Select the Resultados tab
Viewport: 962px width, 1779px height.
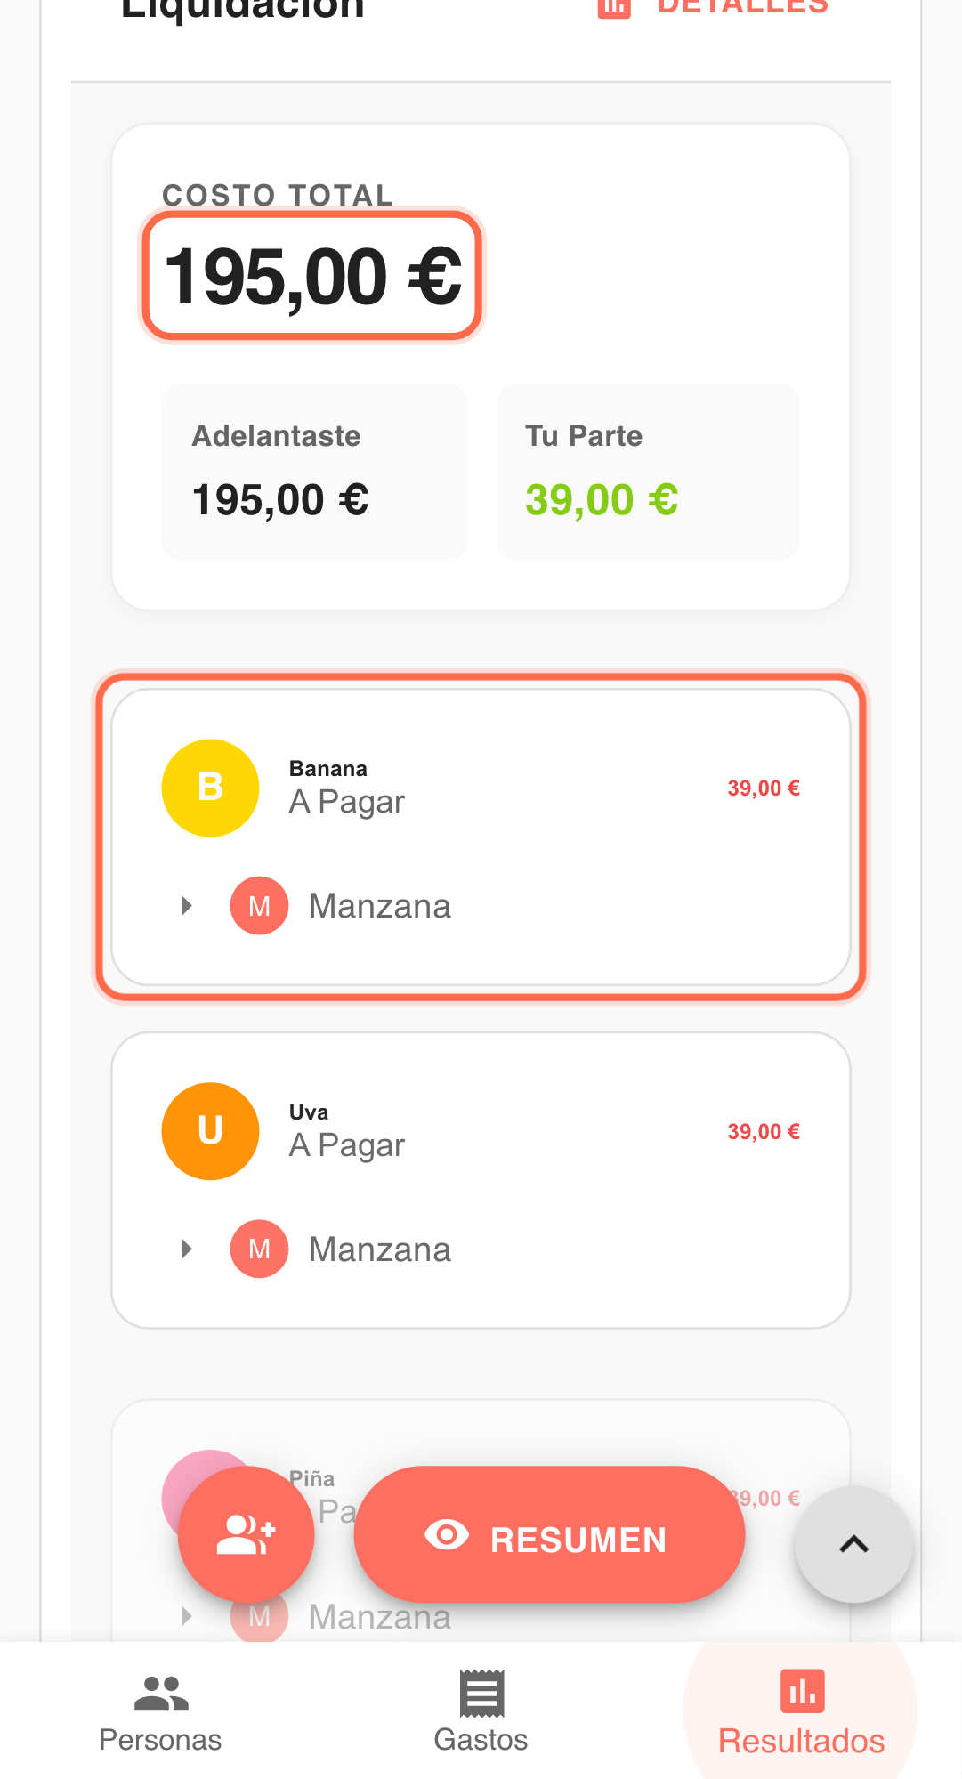[801, 1712]
